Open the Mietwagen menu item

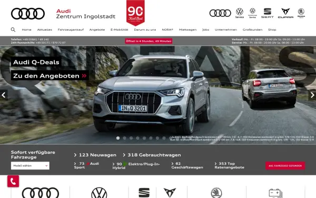(x=187, y=30)
